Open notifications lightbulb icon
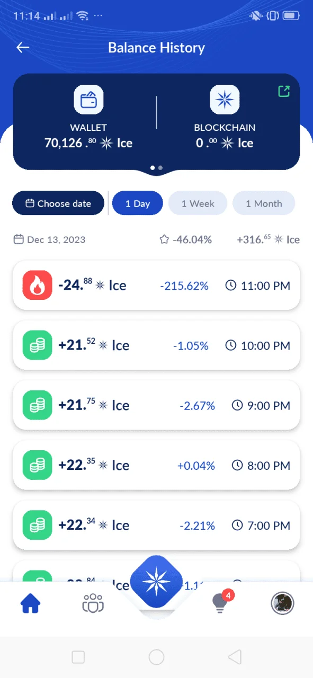Viewport: 313px width, 678px height. click(x=220, y=603)
